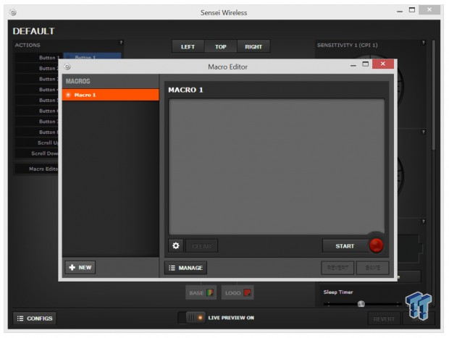Open MANAGE macros list
The height and width of the screenshot is (338, 449).
point(185,268)
